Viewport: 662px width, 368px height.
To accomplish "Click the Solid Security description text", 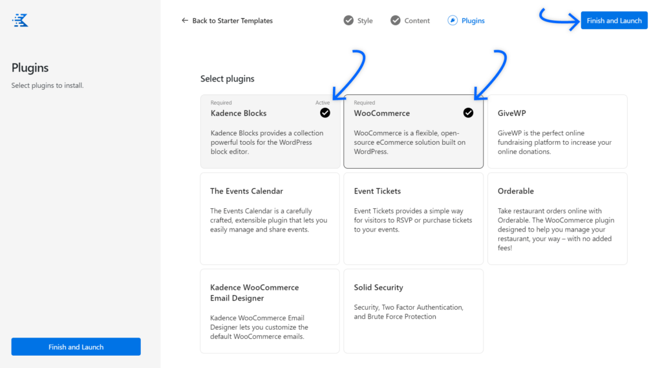I will [x=409, y=312].
